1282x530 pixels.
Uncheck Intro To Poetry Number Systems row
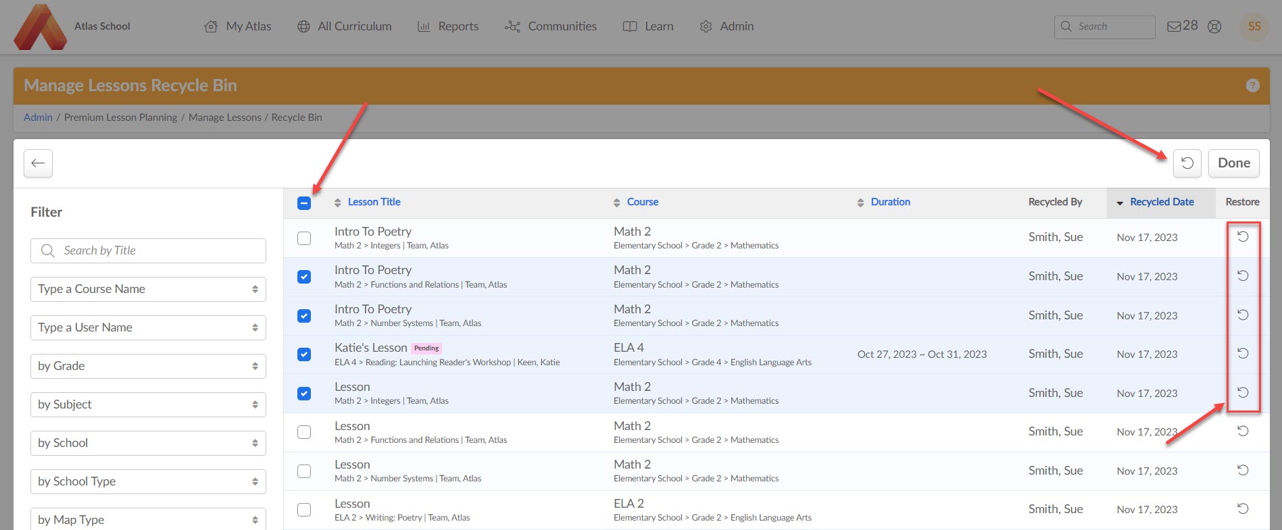point(304,315)
